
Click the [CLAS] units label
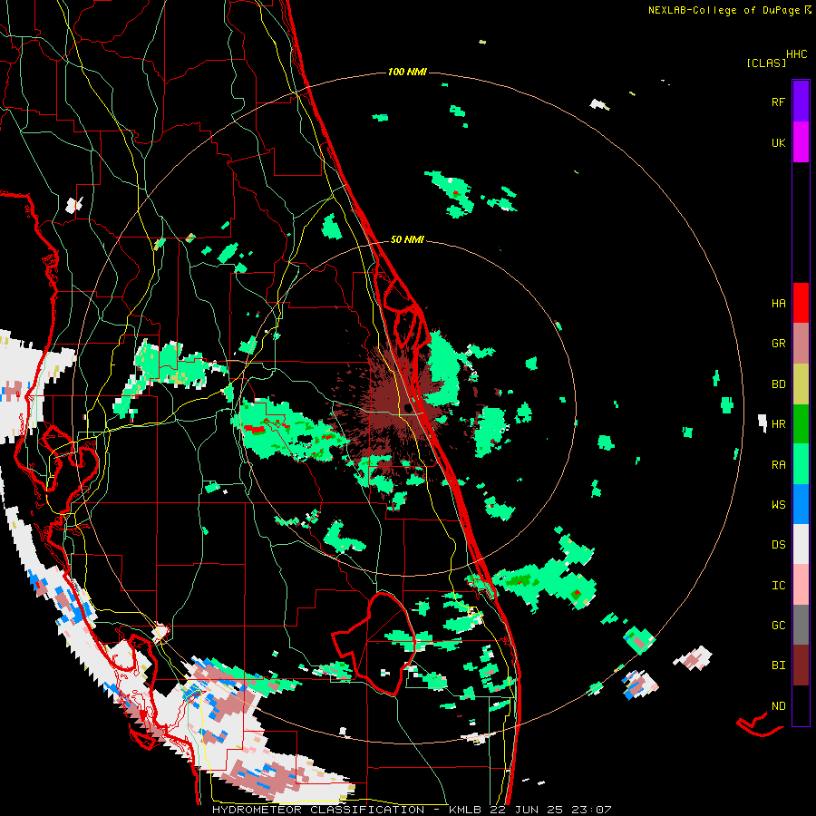766,63
